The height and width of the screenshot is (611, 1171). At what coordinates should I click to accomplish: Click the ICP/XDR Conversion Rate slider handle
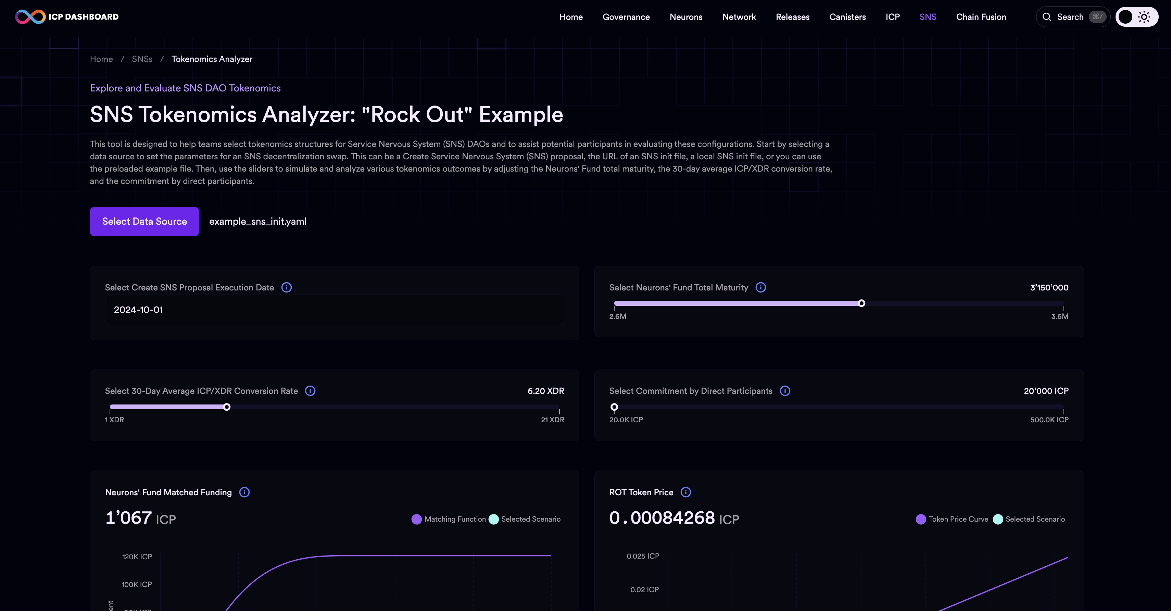(x=227, y=407)
